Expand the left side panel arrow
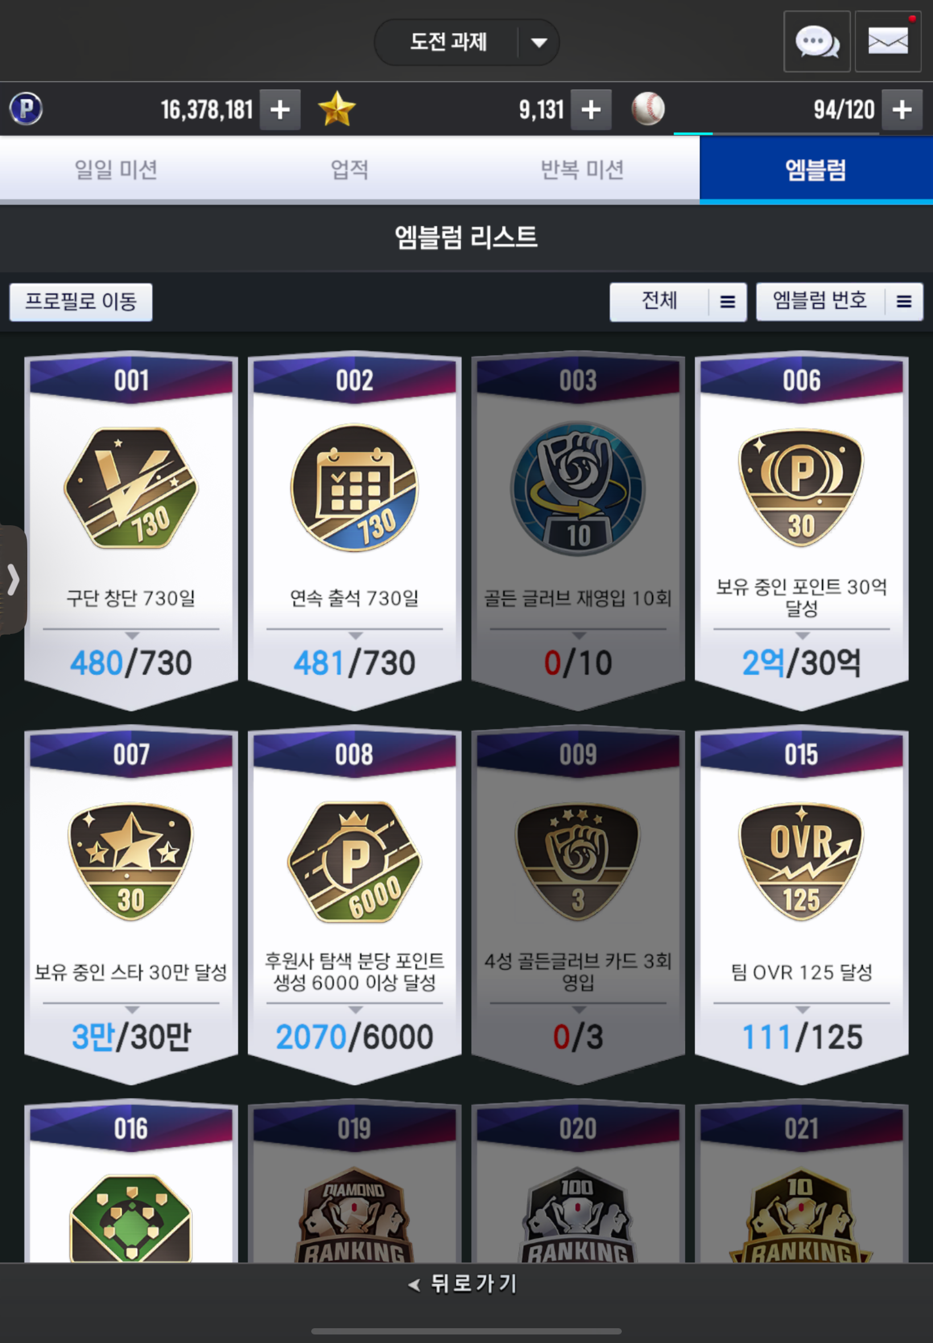This screenshot has height=1343, width=933. 13,579
